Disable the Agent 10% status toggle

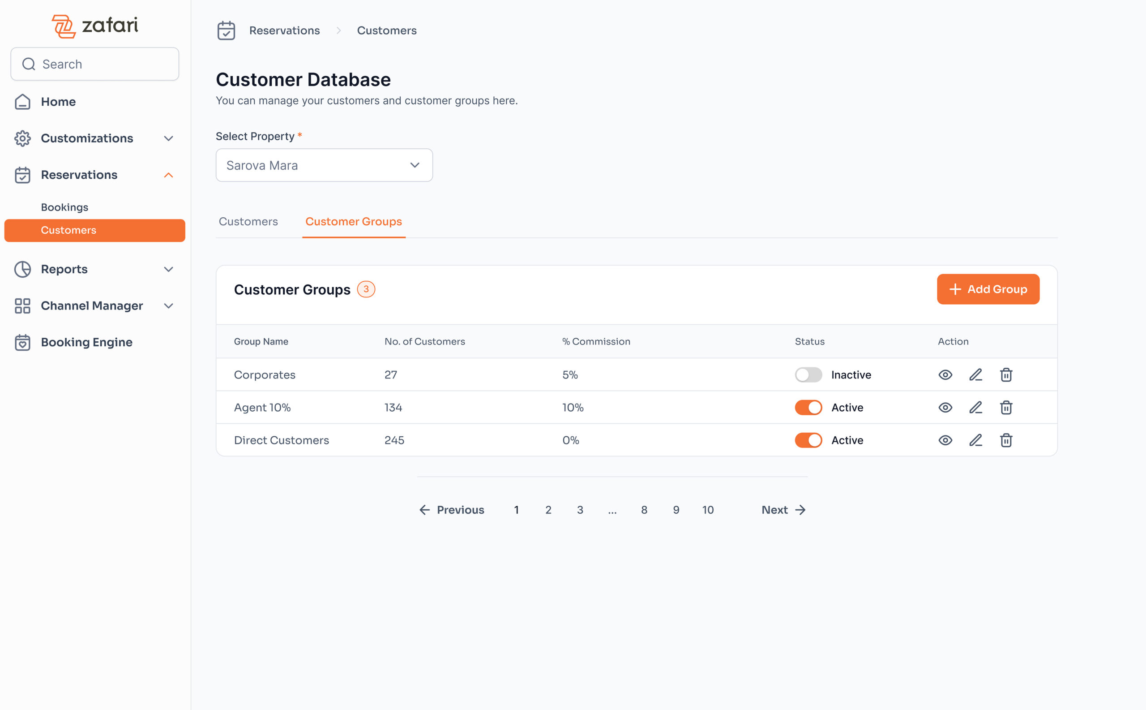(808, 407)
